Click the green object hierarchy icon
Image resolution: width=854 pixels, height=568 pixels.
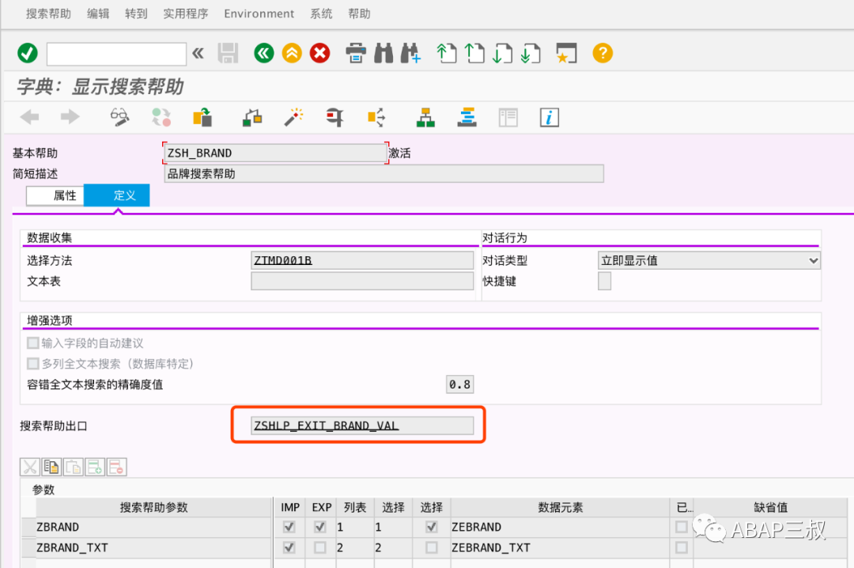(425, 116)
